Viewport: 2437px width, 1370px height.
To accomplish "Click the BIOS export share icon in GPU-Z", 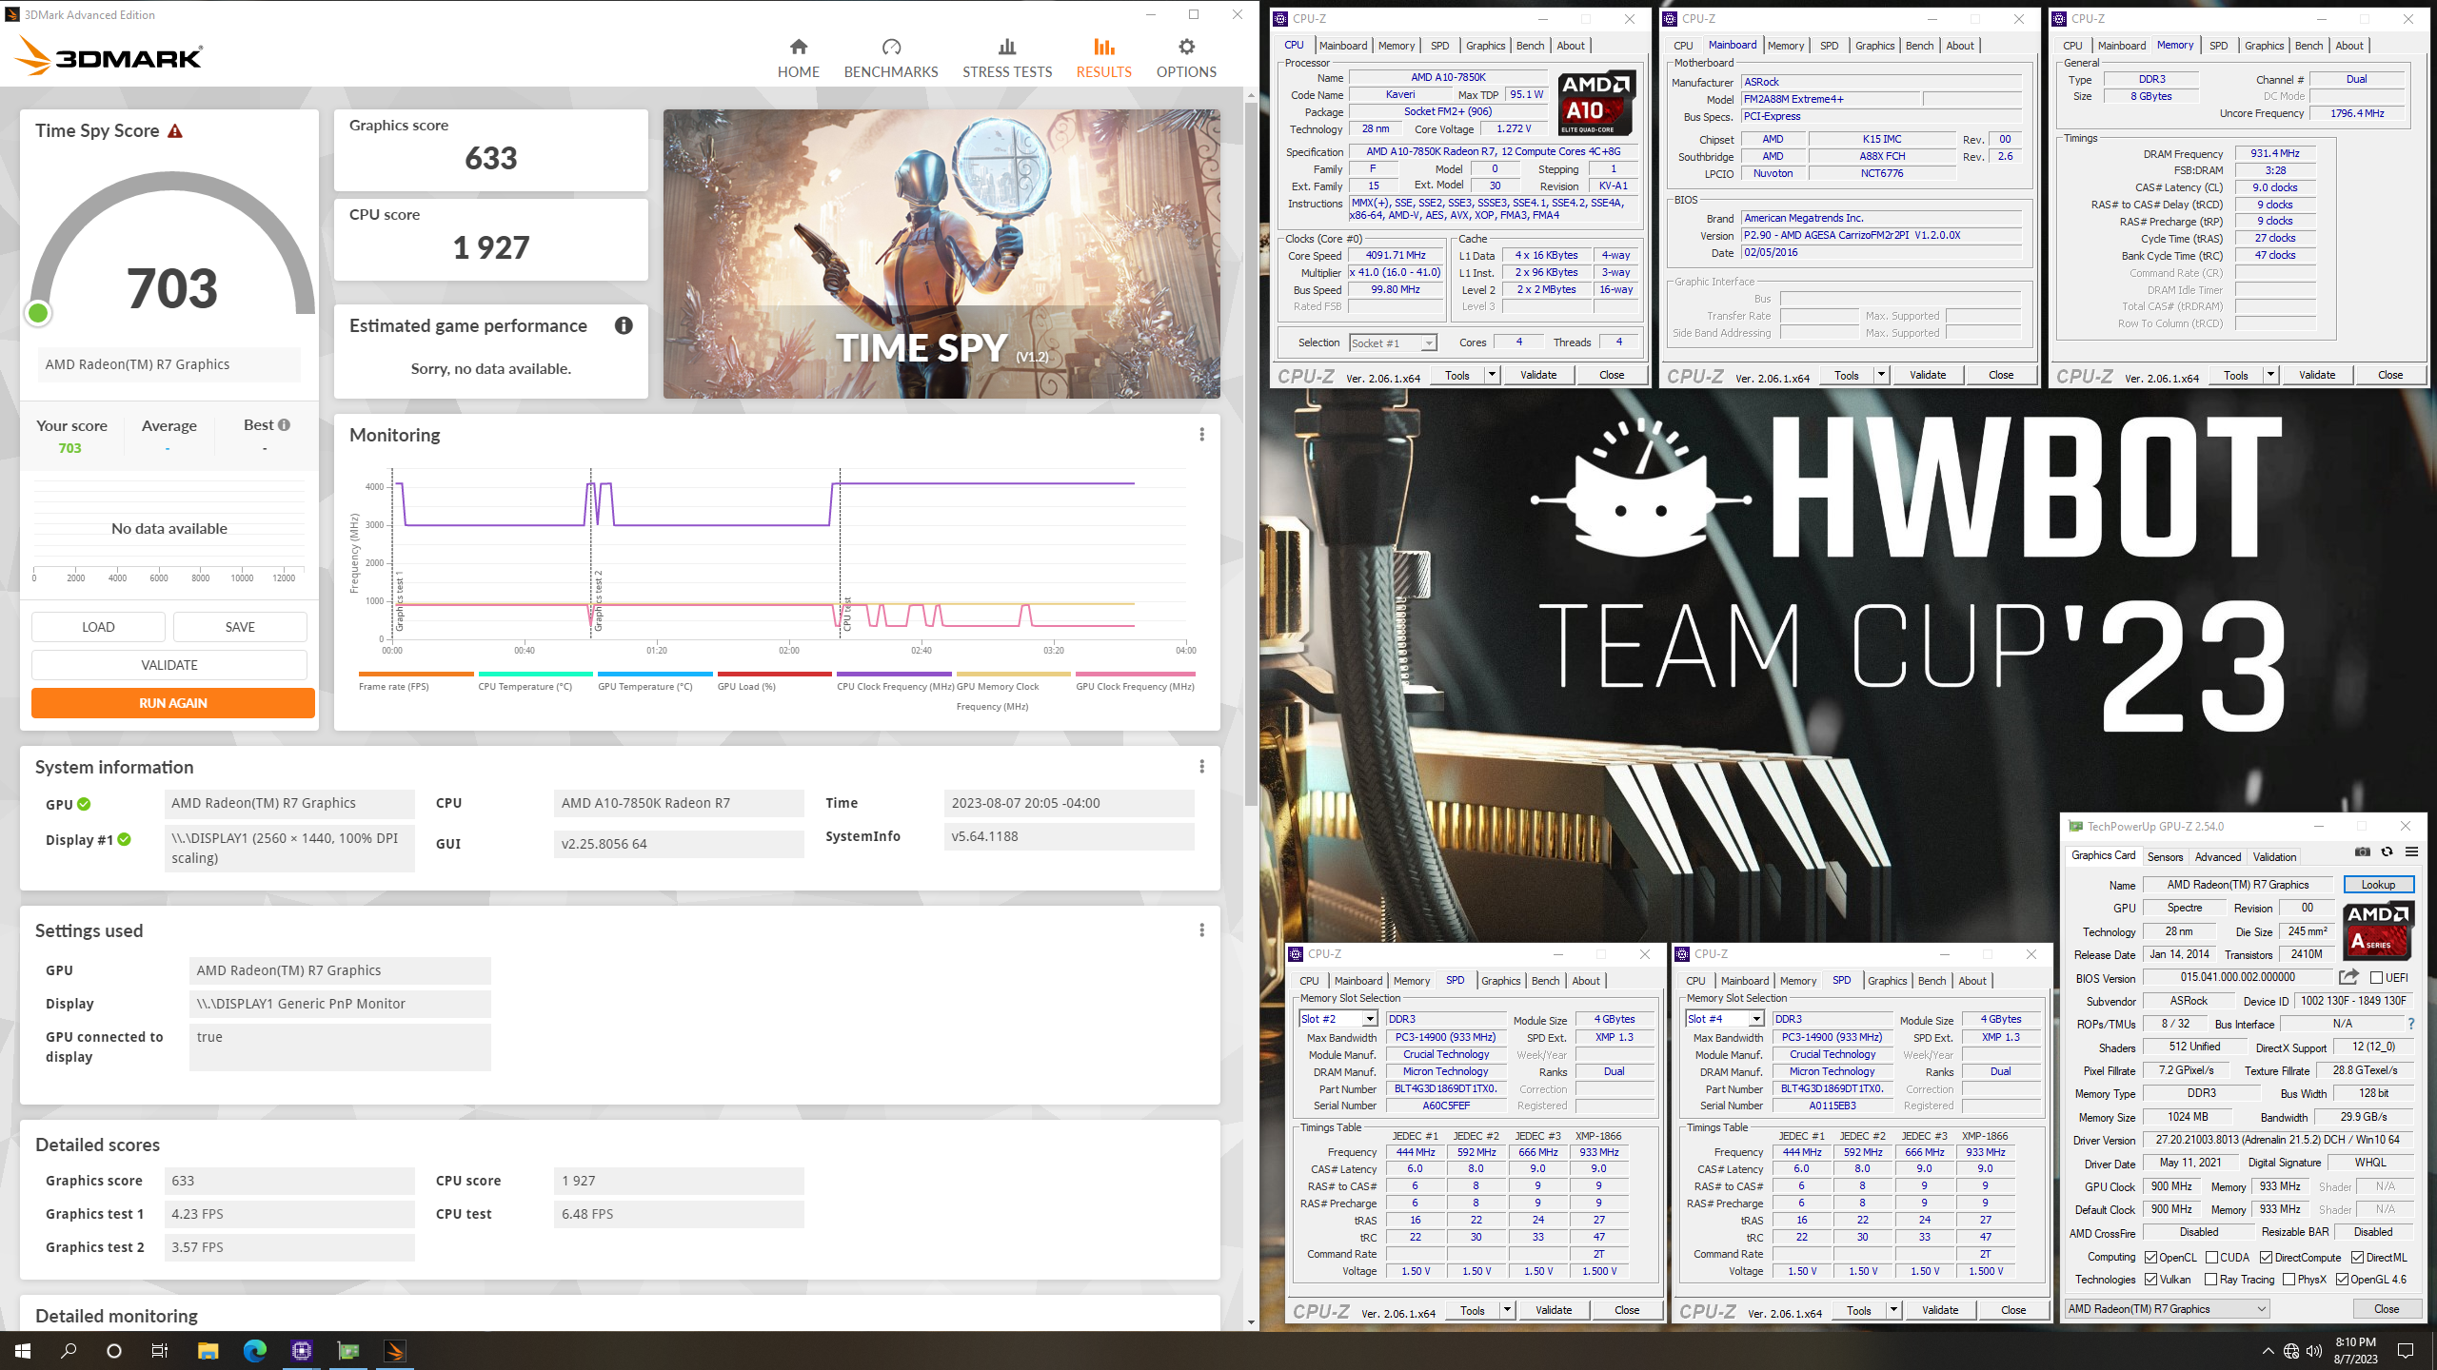I will (x=2348, y=977).
